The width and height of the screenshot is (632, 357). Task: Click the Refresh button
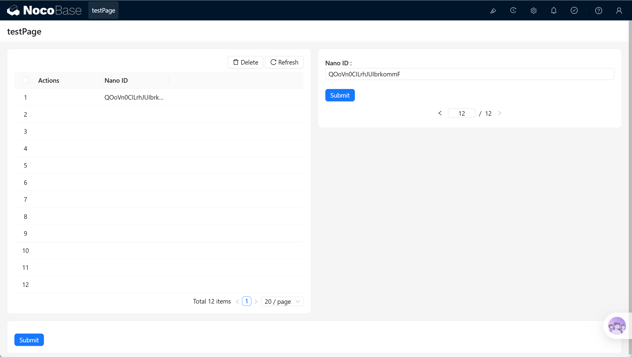tap(284, 62)
